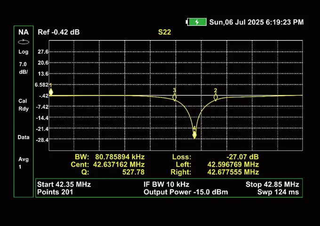Click the sweep loop icon under NA
This screenshot has width=320, height=226.
point(24,42)
